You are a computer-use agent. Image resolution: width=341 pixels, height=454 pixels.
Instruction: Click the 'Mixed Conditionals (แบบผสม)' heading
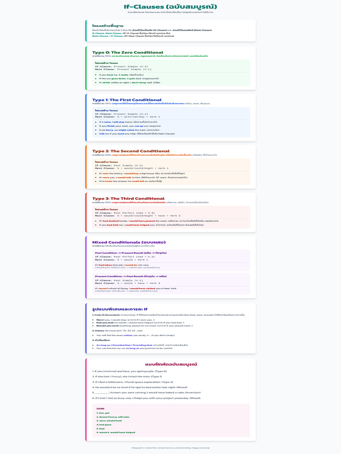tap(129, 243)
